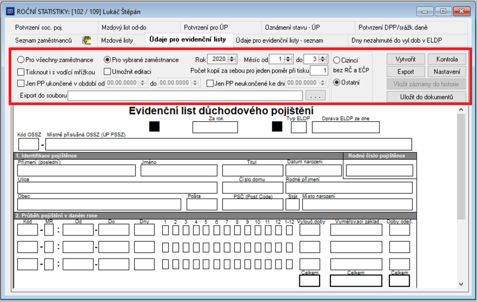477x302 pixels.
Task: Increase the month 'do' value up arrow
Action: point(323,57)
